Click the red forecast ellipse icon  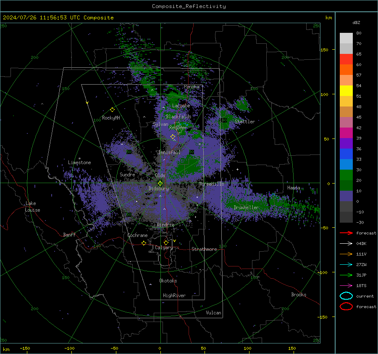point(346,306)
